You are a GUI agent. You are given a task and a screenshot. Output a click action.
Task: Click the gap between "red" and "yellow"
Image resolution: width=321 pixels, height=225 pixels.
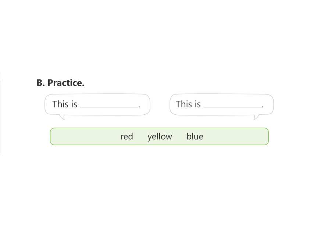coord(140,137)
